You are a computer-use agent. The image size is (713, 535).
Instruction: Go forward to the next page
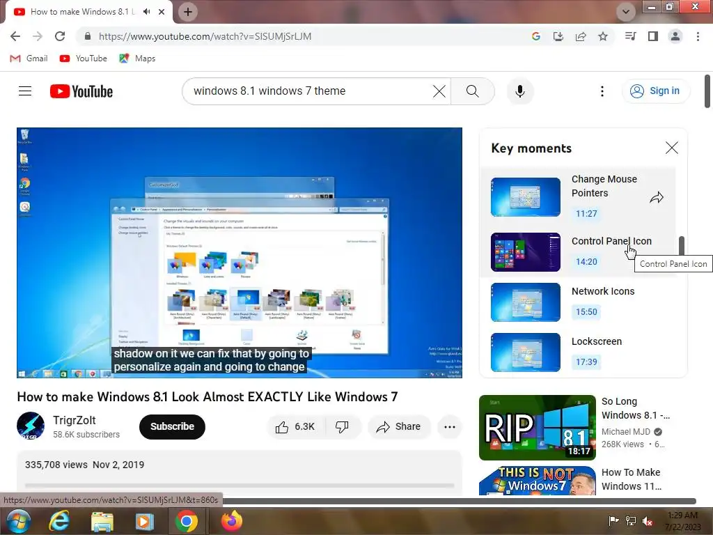click(x=38, y=36)
